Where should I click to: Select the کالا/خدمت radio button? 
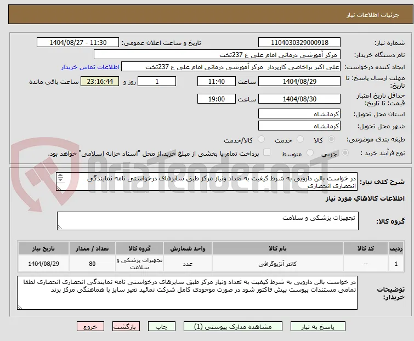point(261,139)
